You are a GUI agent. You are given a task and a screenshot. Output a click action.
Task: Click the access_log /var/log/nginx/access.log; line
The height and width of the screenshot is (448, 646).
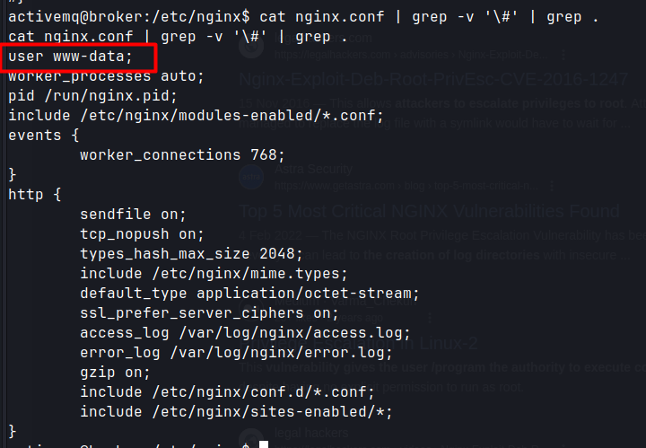tap(245, 333)
